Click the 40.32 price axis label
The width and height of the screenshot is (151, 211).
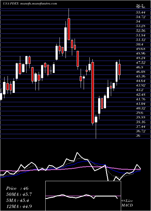coord(141,108)
